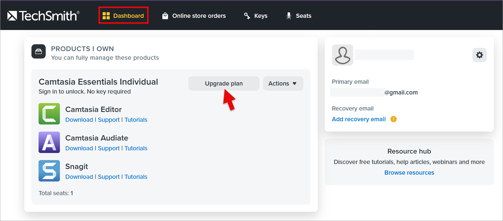Click the orange recovery email warning icon

pyautogui.click(x=394, y=119)
